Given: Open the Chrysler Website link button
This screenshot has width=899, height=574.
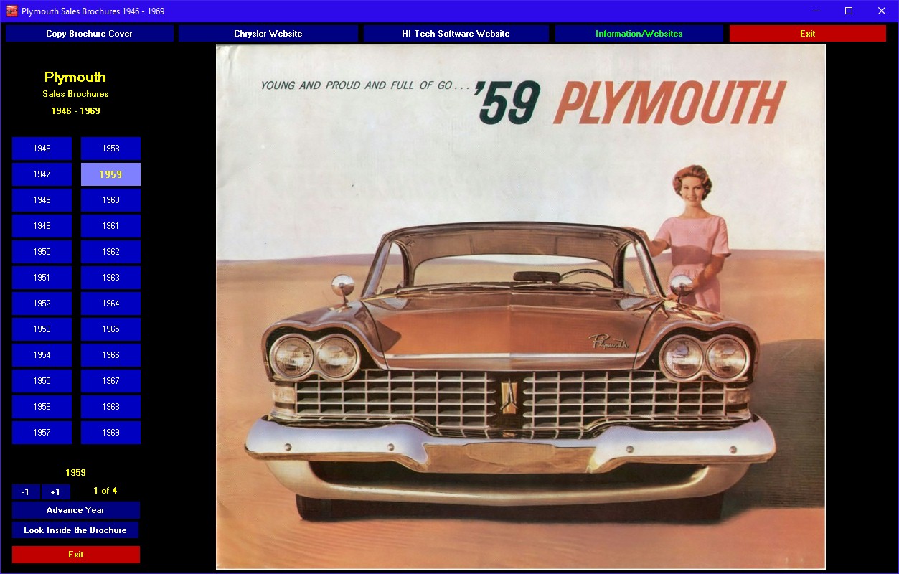Looking at the screenshot, I should click(x=268, y=34).
